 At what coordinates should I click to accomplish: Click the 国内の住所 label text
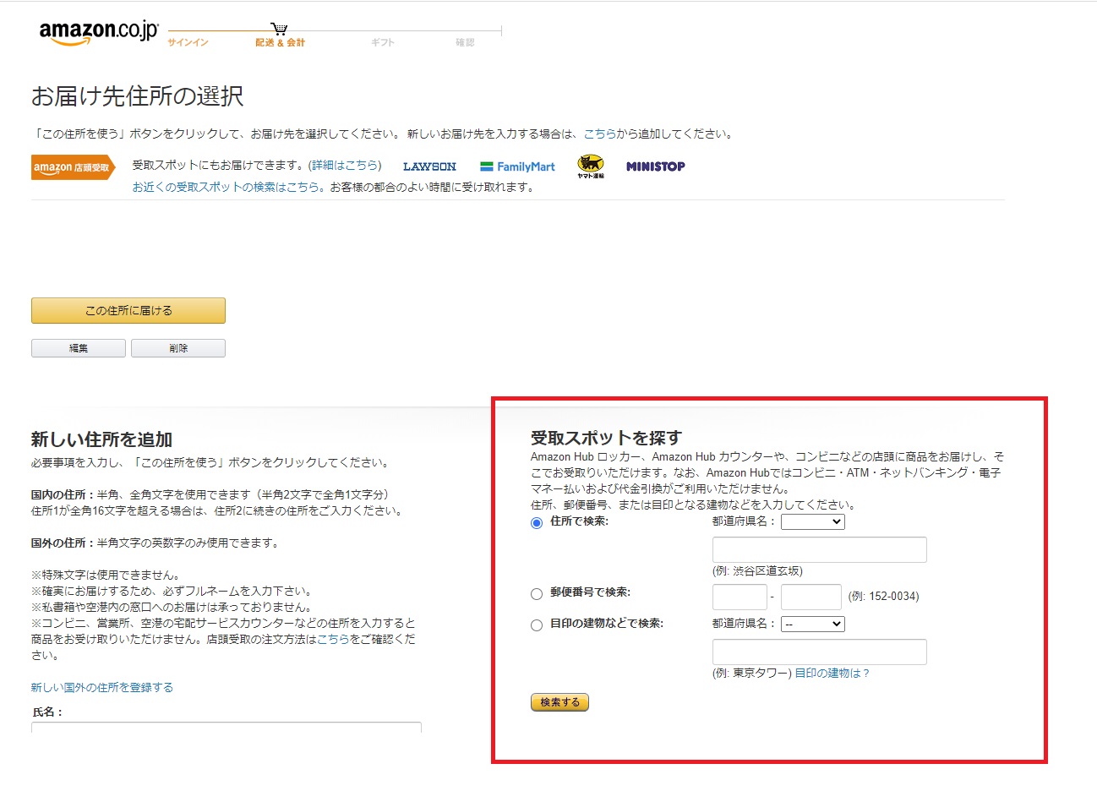click(63, 494)
